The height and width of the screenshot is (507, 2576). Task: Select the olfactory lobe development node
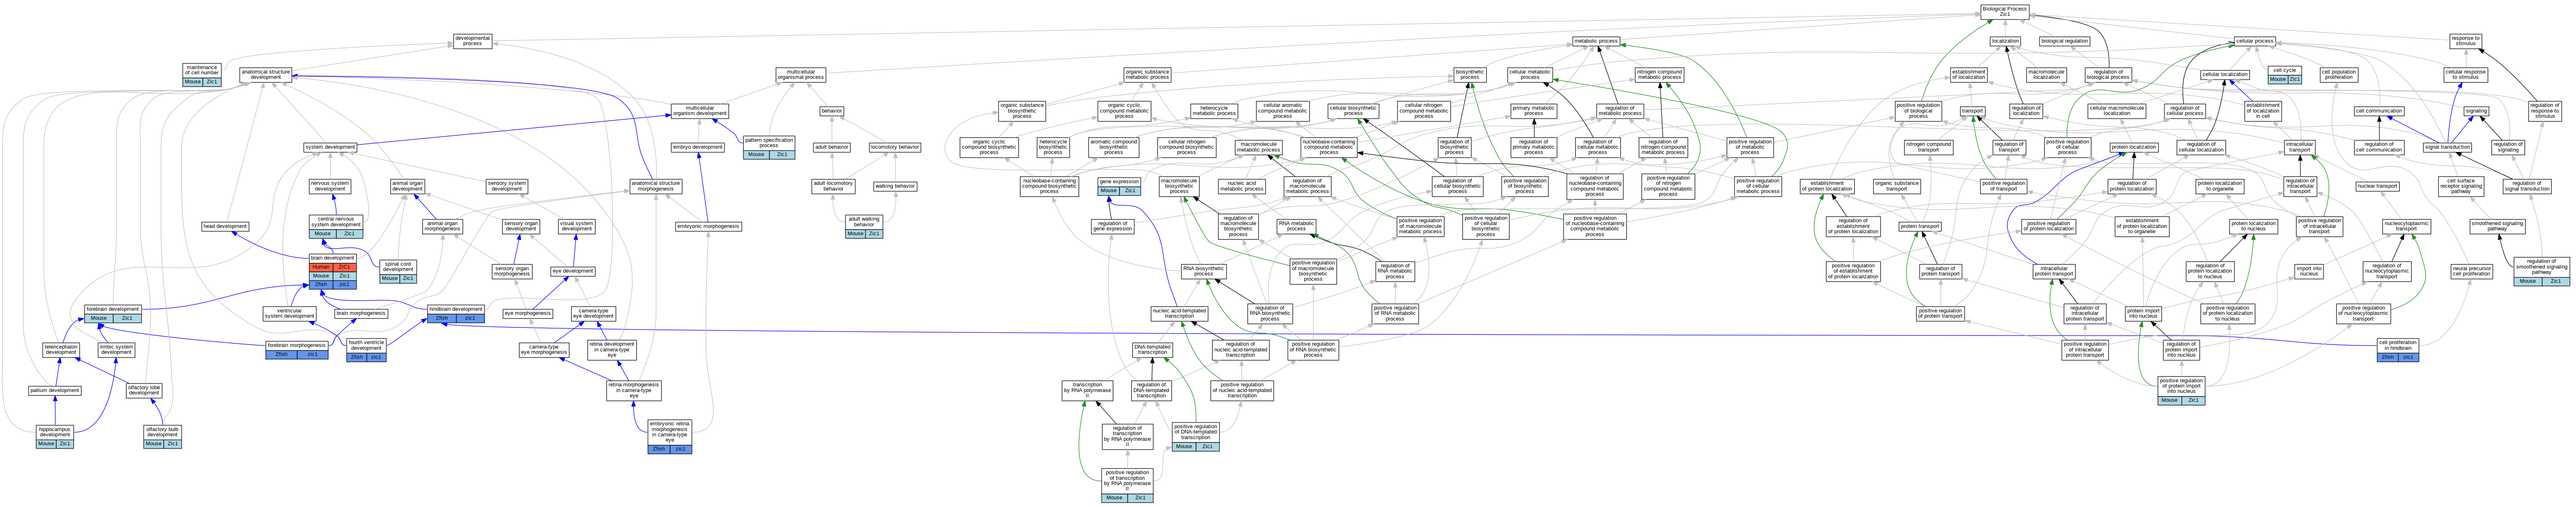(144, 390)
